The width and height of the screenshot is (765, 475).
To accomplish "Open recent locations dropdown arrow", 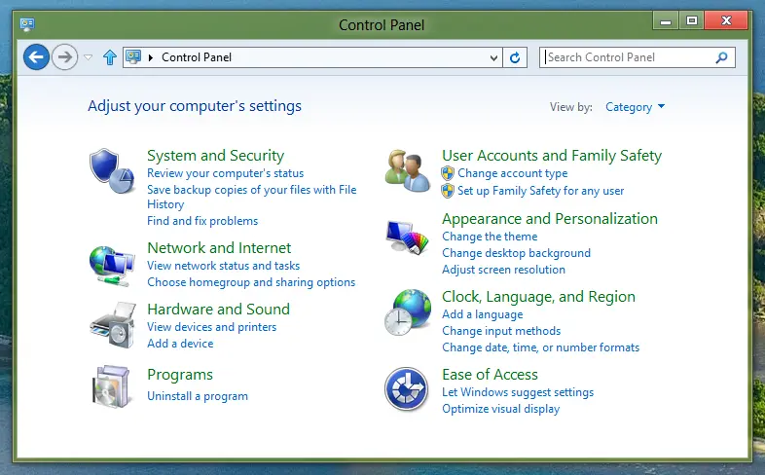I will tap(89, 57).
